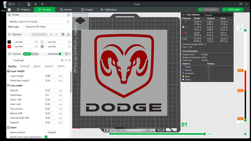Open Print plate options arrow

[x=224, y=10]
